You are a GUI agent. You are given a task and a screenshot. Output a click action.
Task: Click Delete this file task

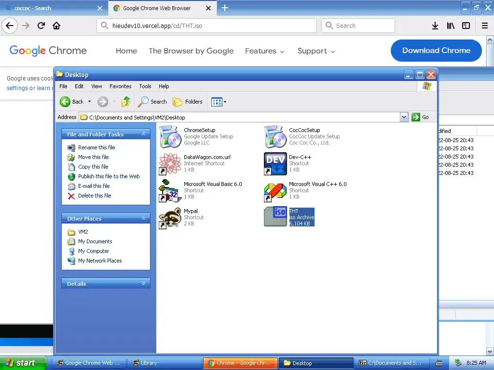(95, 196)
